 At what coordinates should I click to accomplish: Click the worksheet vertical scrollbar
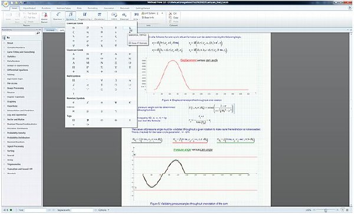point(351,119)
